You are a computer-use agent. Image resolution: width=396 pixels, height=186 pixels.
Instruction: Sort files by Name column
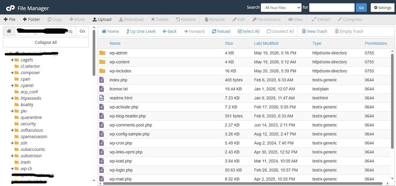point(115,43)
